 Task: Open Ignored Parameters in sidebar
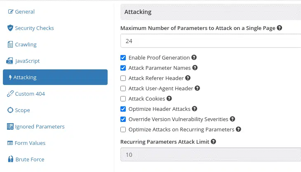pyautogui.click(x=36, y=126)
